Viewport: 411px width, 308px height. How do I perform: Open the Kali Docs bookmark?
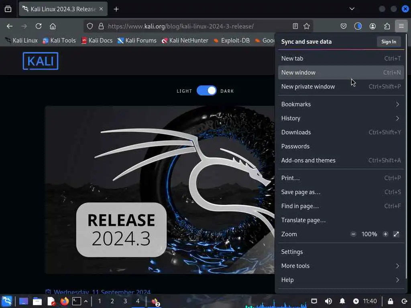[97, 41]
